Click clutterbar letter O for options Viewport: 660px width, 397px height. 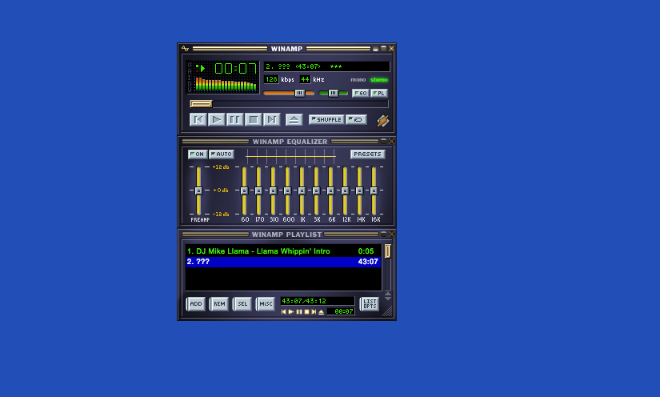190,66
